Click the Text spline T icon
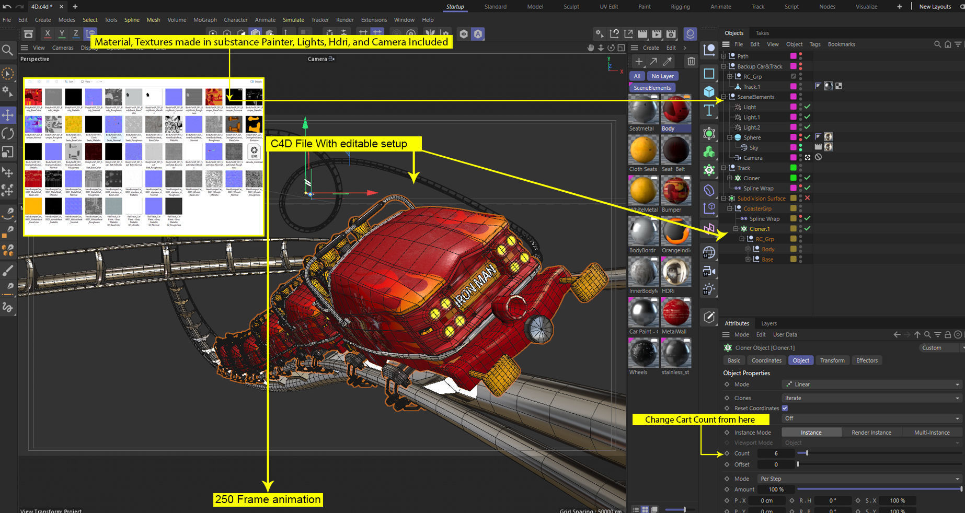Screen dimensions: 965x513 pyautogui.click(x=709, y=110)
